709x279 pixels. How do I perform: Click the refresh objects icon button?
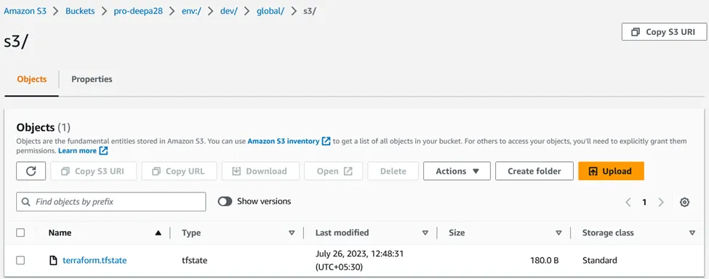31,171
